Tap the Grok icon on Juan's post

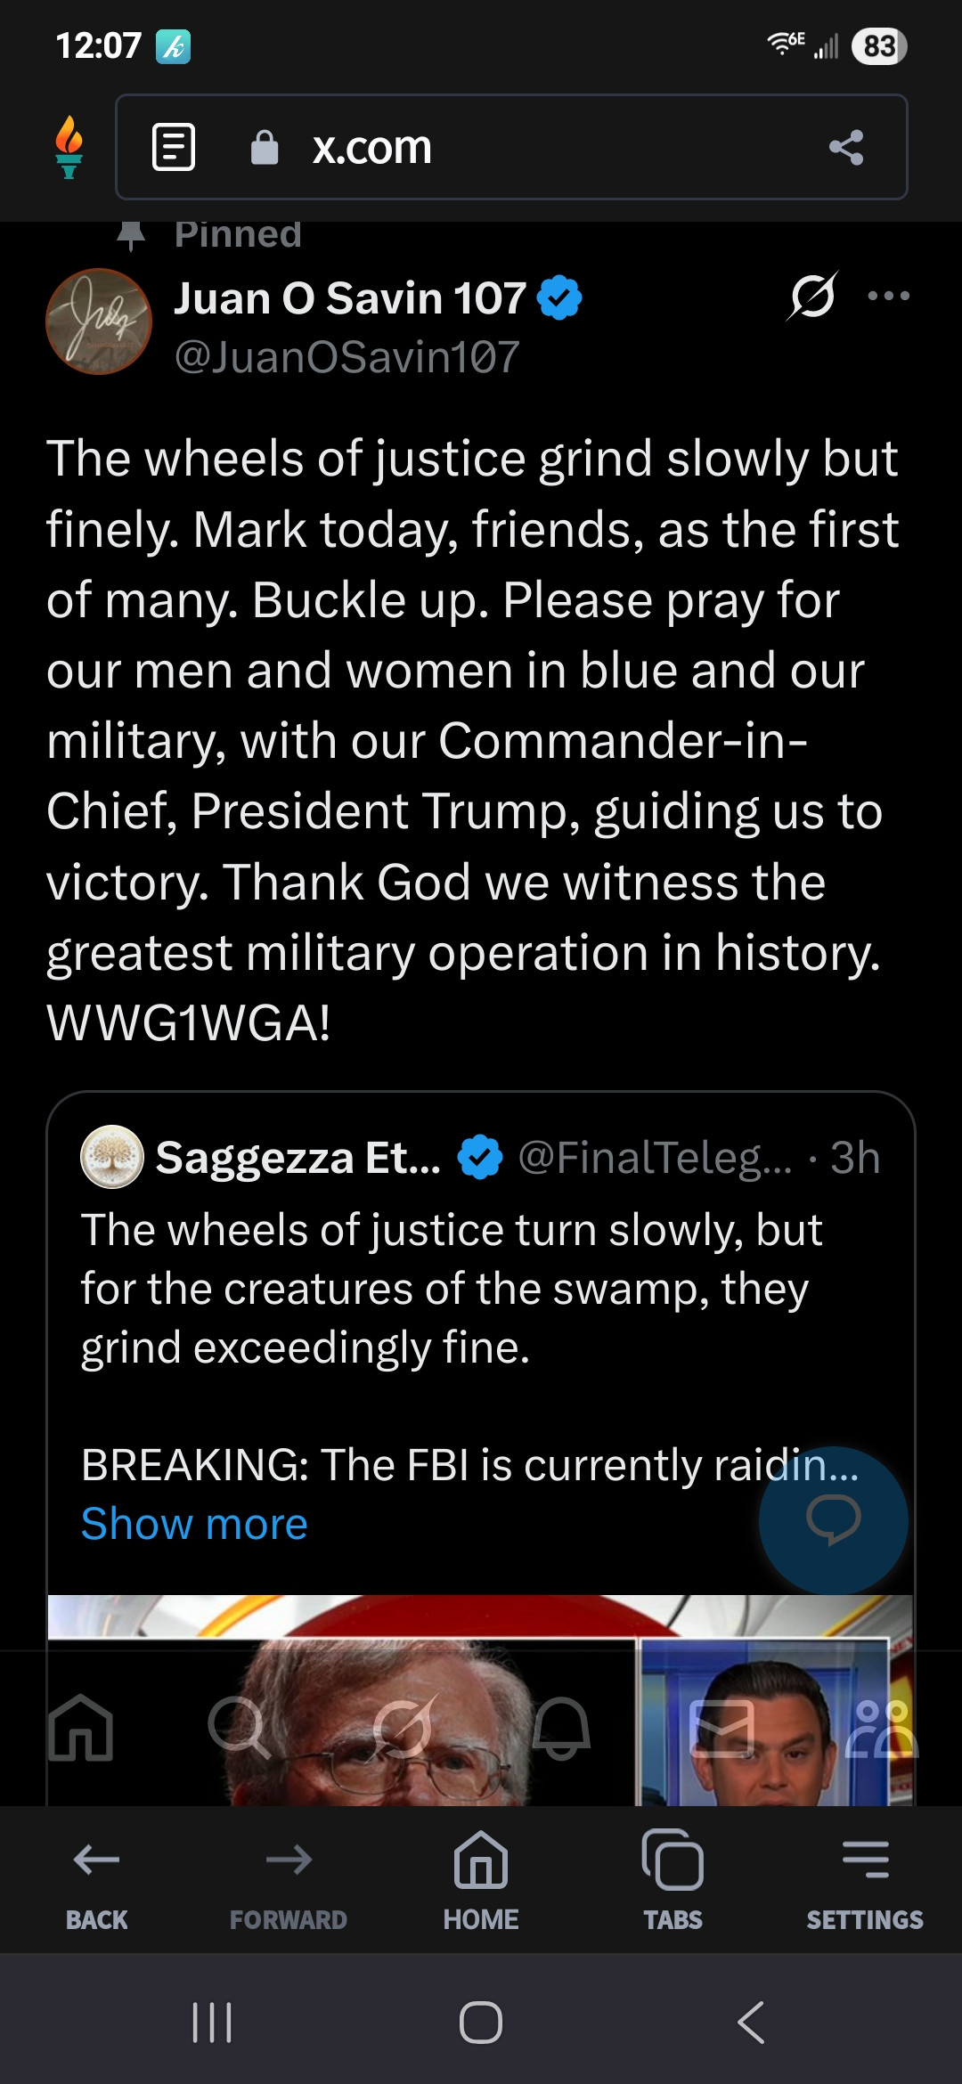point(811,296)
